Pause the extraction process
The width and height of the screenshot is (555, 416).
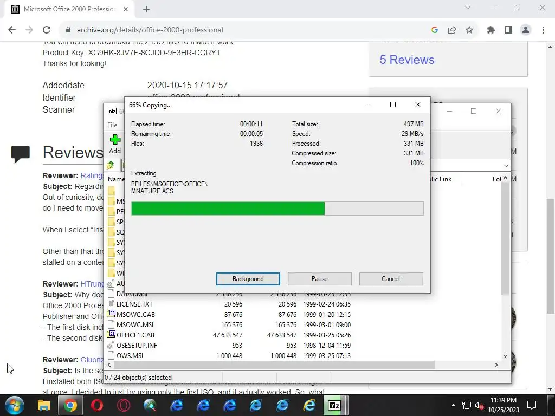(319, 279)
